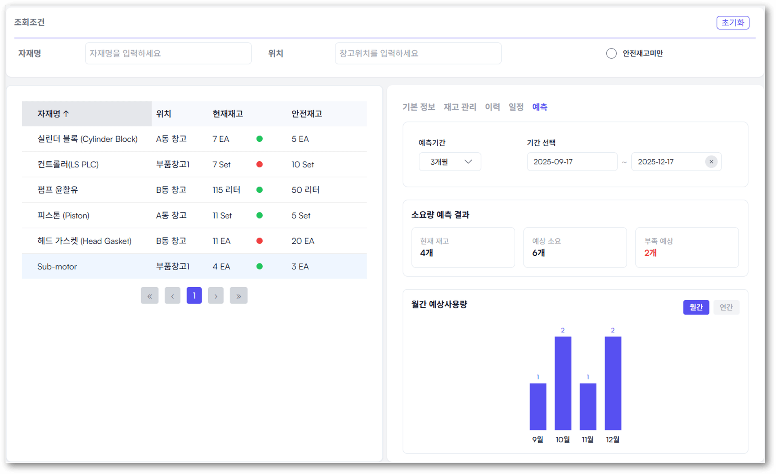Jump to first page with double-left-arrow icon

click(150, 295)
